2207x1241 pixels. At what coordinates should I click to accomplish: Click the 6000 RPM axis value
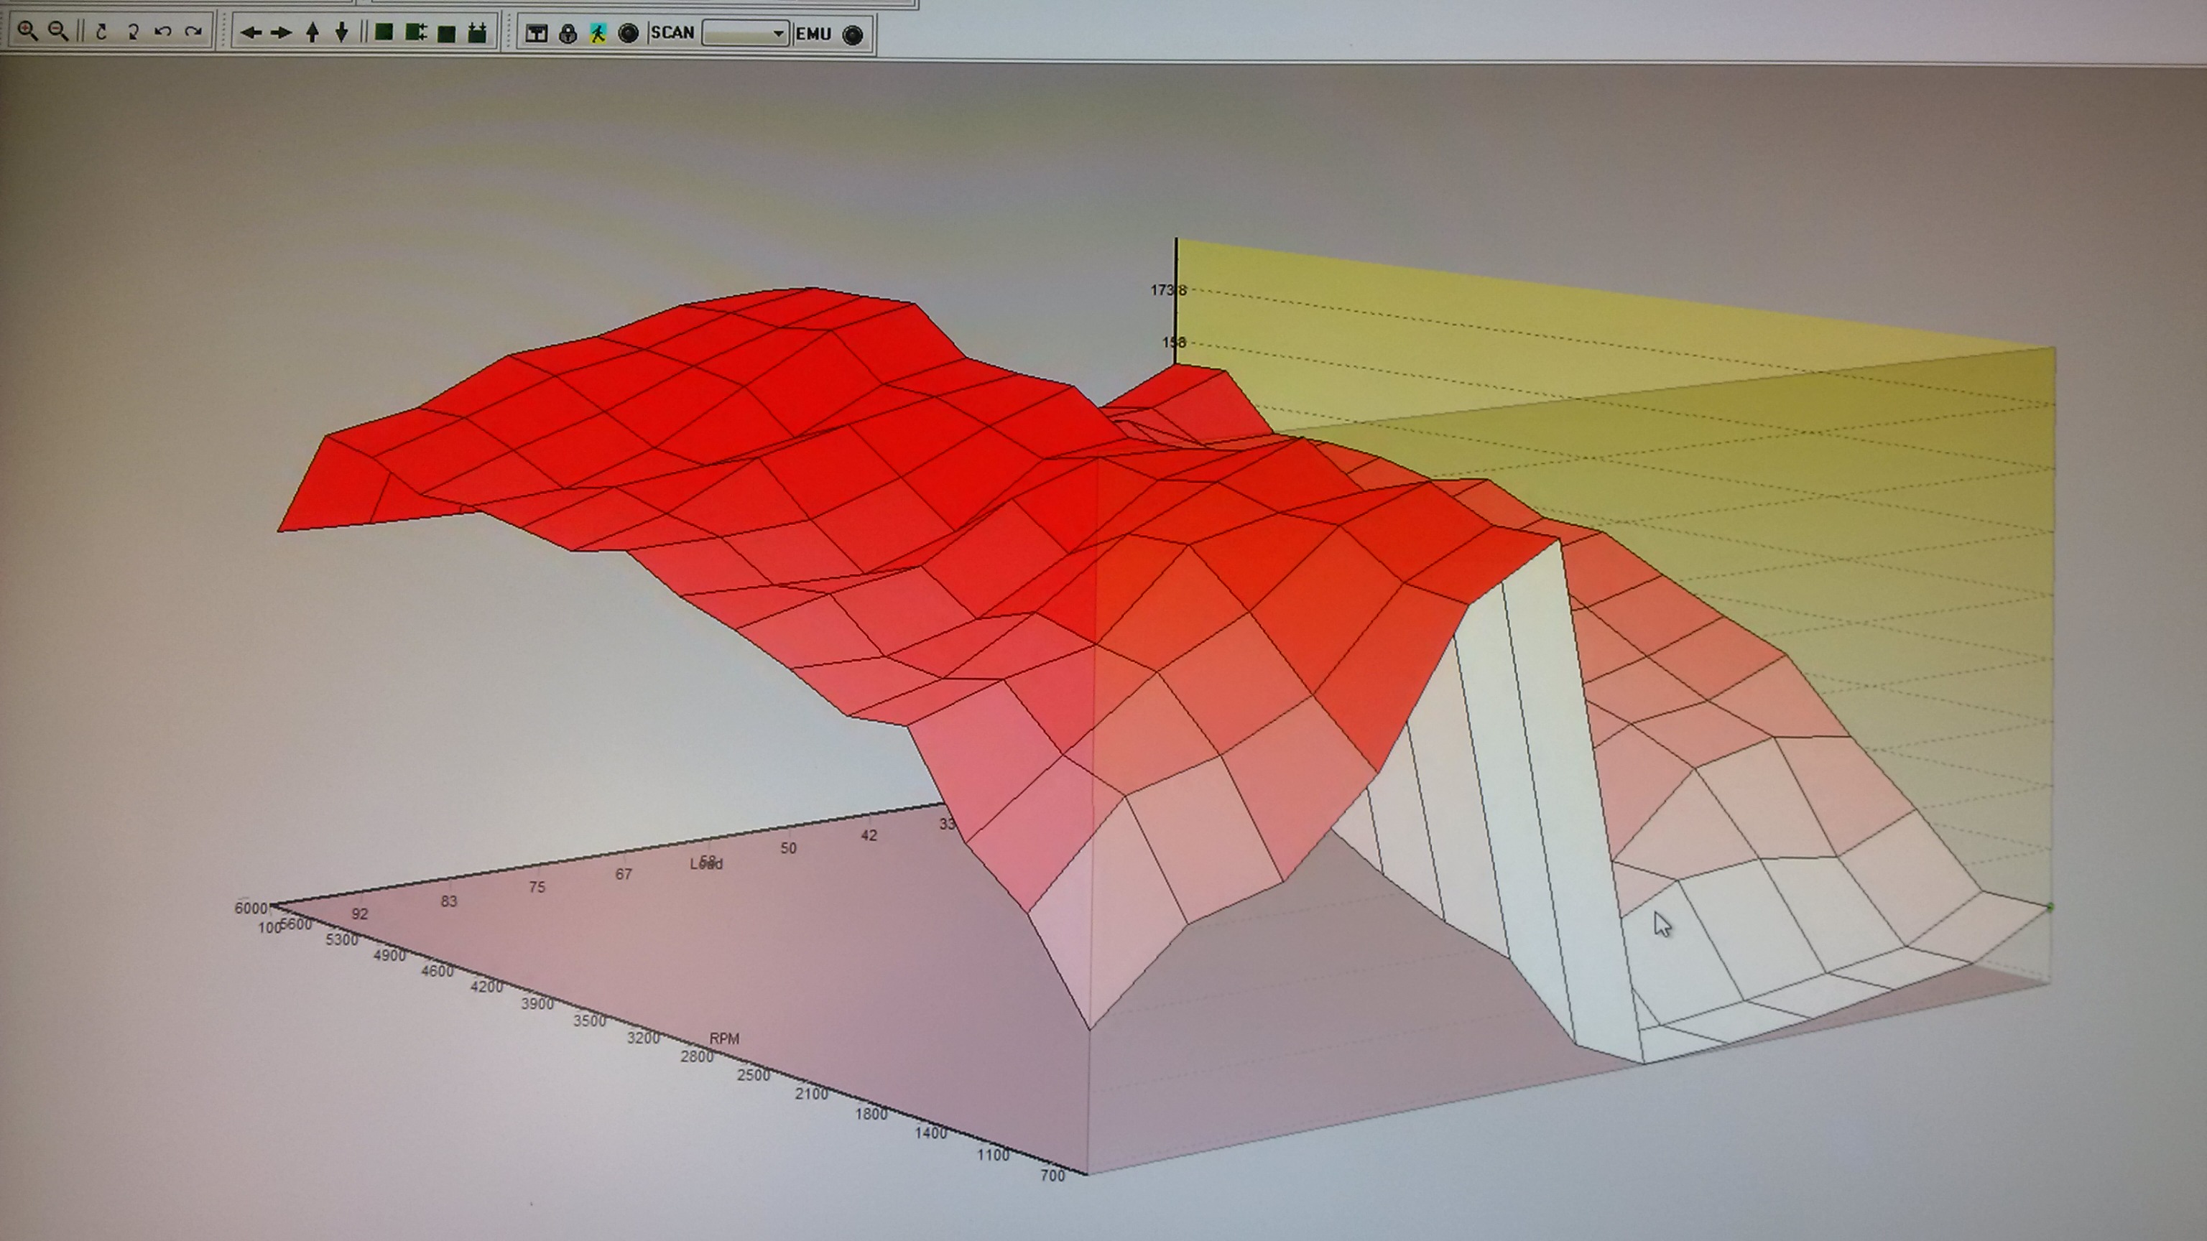251,908
